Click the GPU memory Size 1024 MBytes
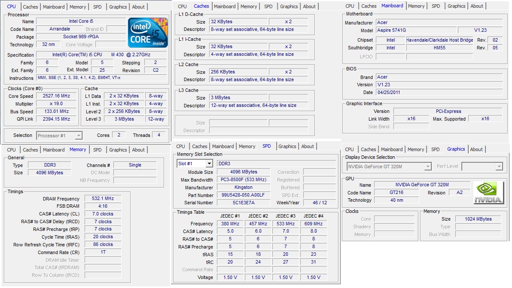The width and height of the screenshot is (512, 288). coord(478,219)
